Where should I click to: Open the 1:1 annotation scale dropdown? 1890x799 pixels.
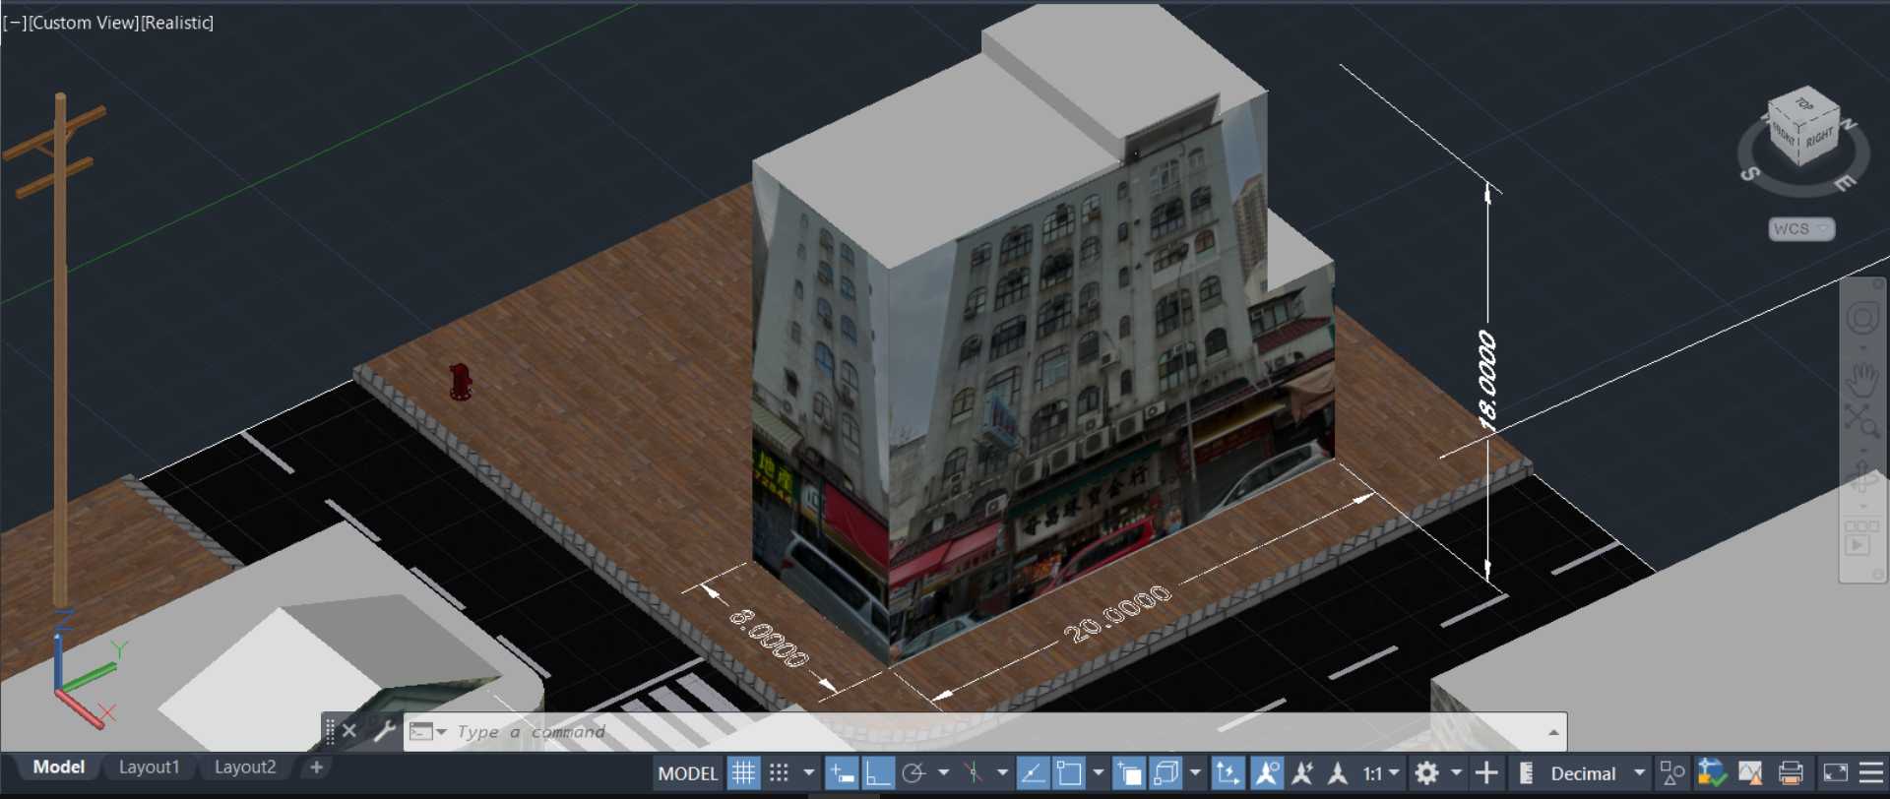coord(1380,773)
